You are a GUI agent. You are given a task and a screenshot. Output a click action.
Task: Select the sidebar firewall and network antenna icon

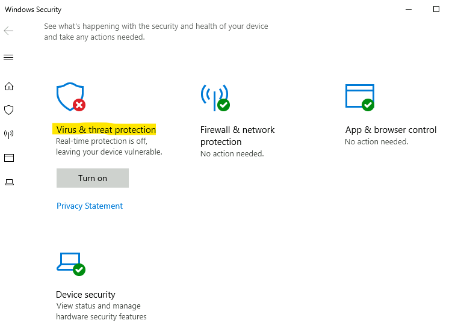(8, 134)
